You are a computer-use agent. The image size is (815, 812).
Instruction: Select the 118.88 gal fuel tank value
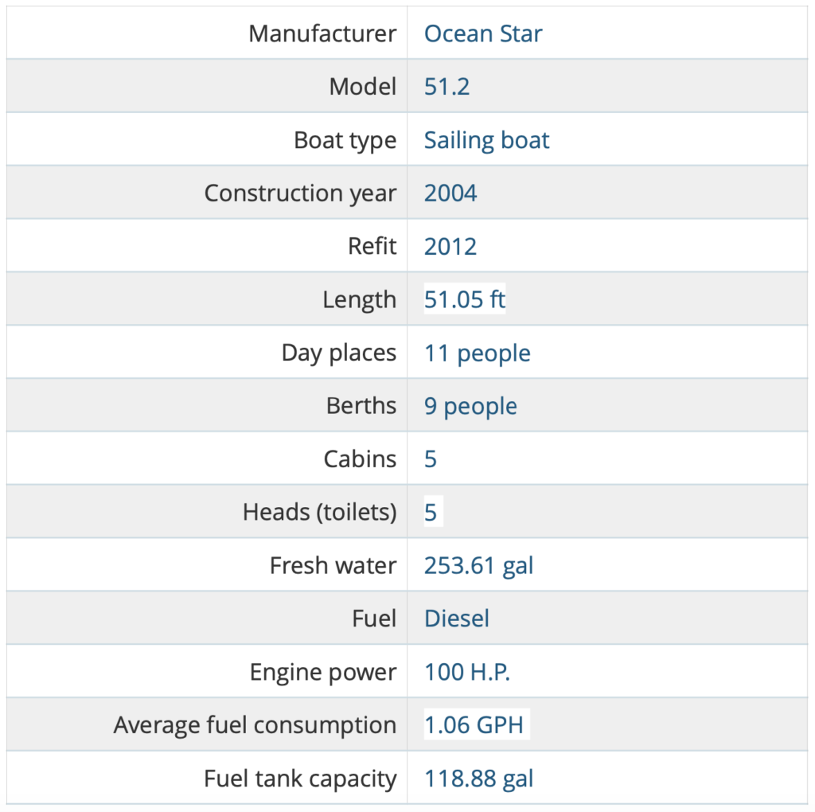pos(478,779)
